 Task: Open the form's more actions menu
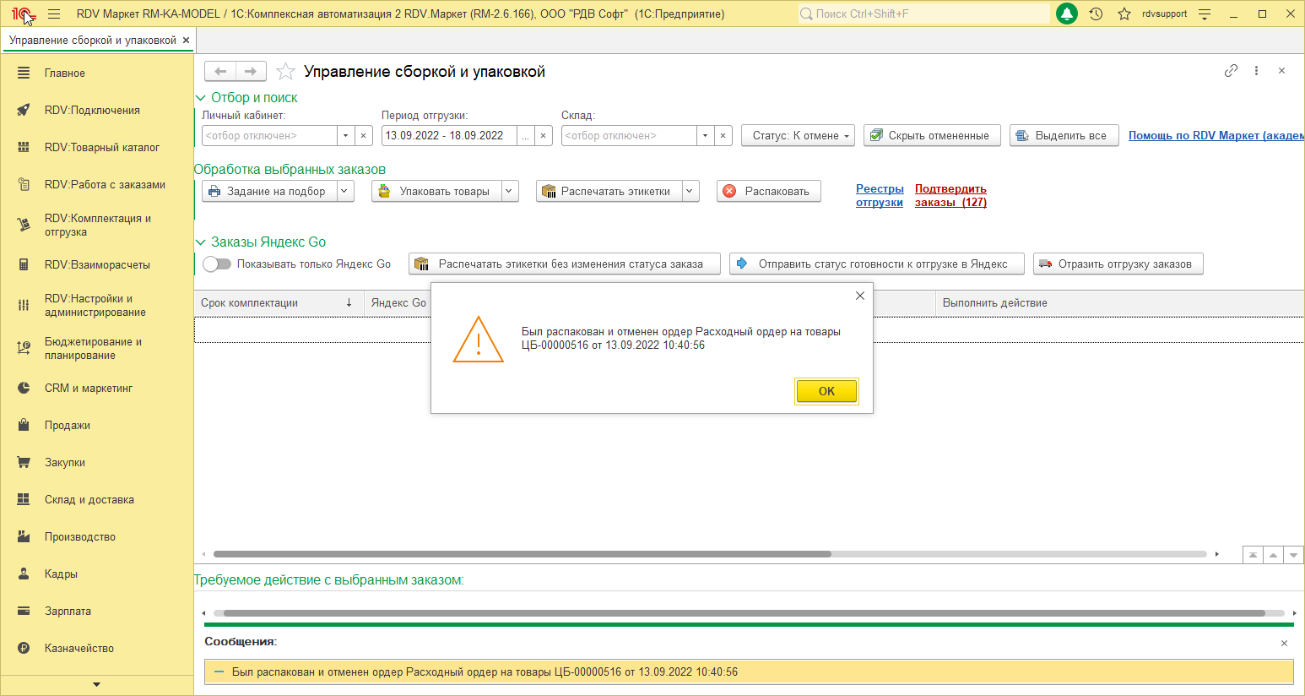(x=1256, y=71)
